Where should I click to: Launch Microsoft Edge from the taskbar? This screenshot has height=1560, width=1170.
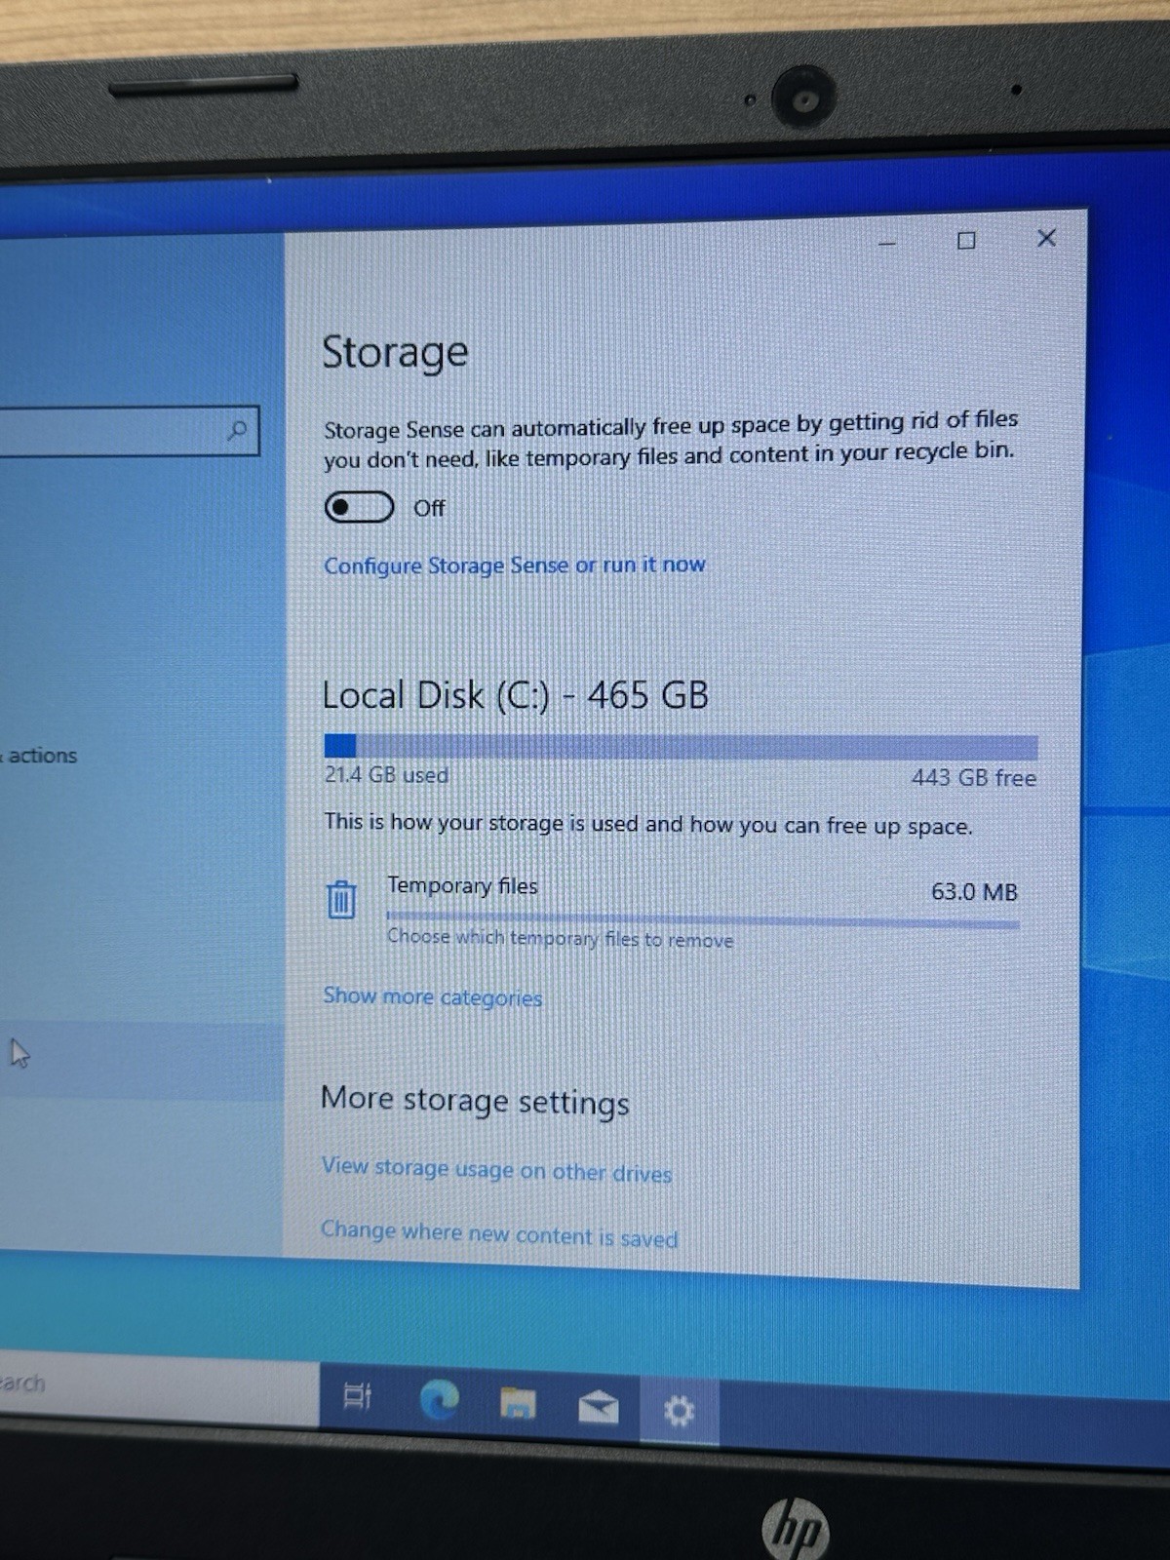coord(439,1401)
